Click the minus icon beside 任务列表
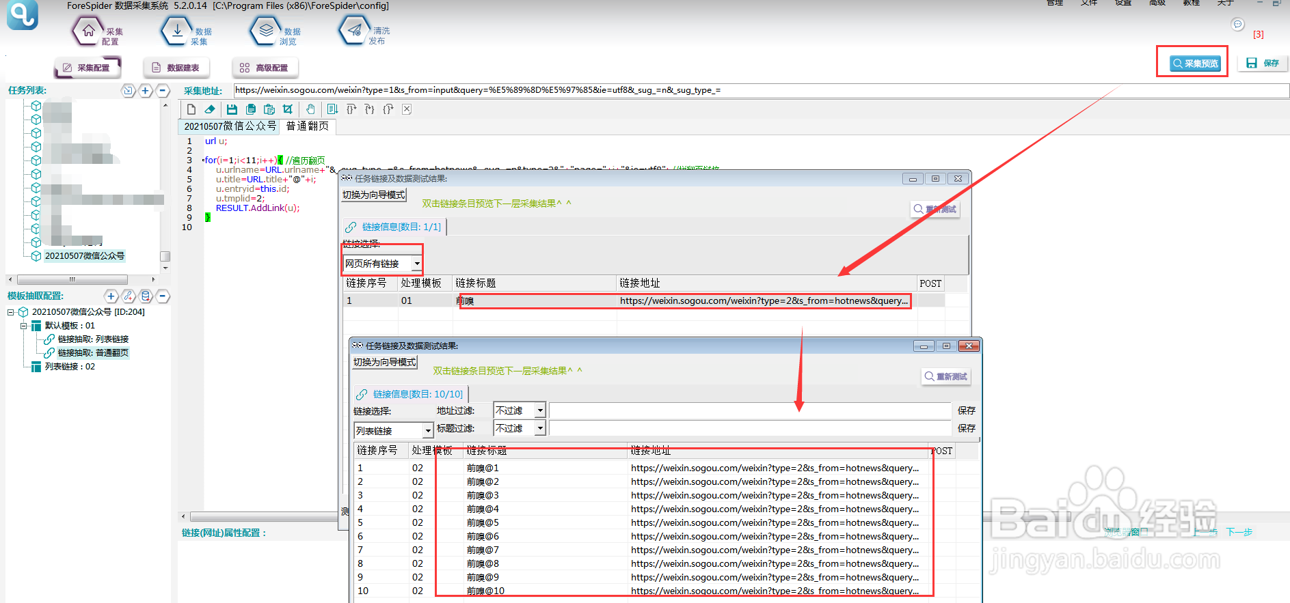The height and width of the screenshot is (603, 1290). (x=163, y=90)
